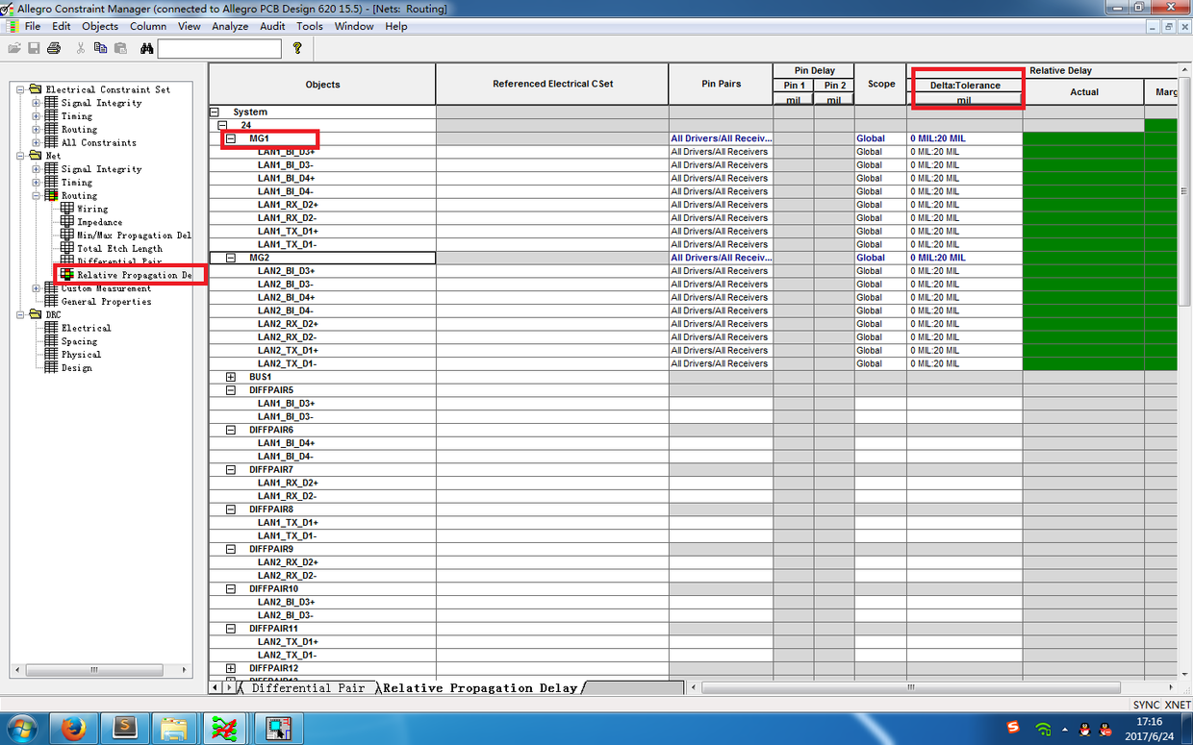Image resolution: width=1193 pixels, height=745 pixels.
Task: Select the Wiring worksheet icon
Action: point(67,209)
